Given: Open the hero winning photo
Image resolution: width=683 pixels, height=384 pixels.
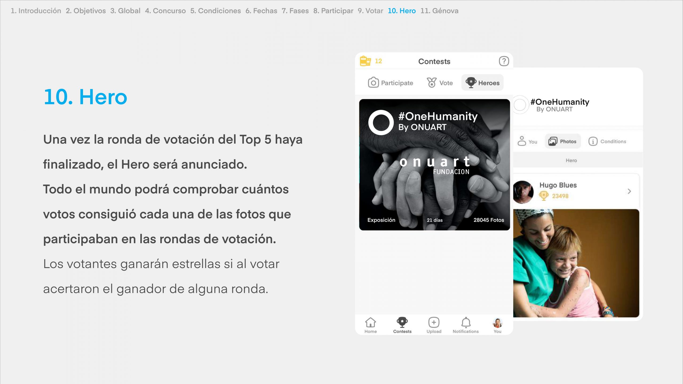Looking at the screenshot, I should pos(576,263).
